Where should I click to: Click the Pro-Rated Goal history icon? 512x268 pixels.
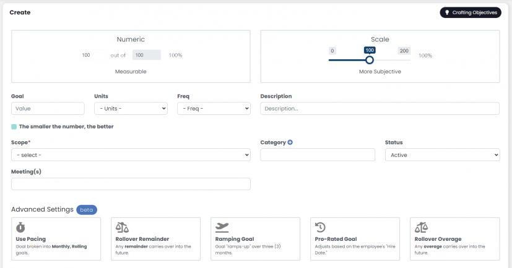coord(321,227)
